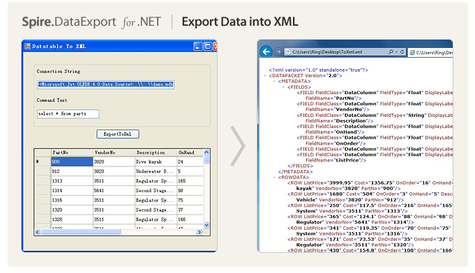This screenshot has height=273, width=475.
Task: Click the OnHand cell 165
Action: [x=190, y=181]
